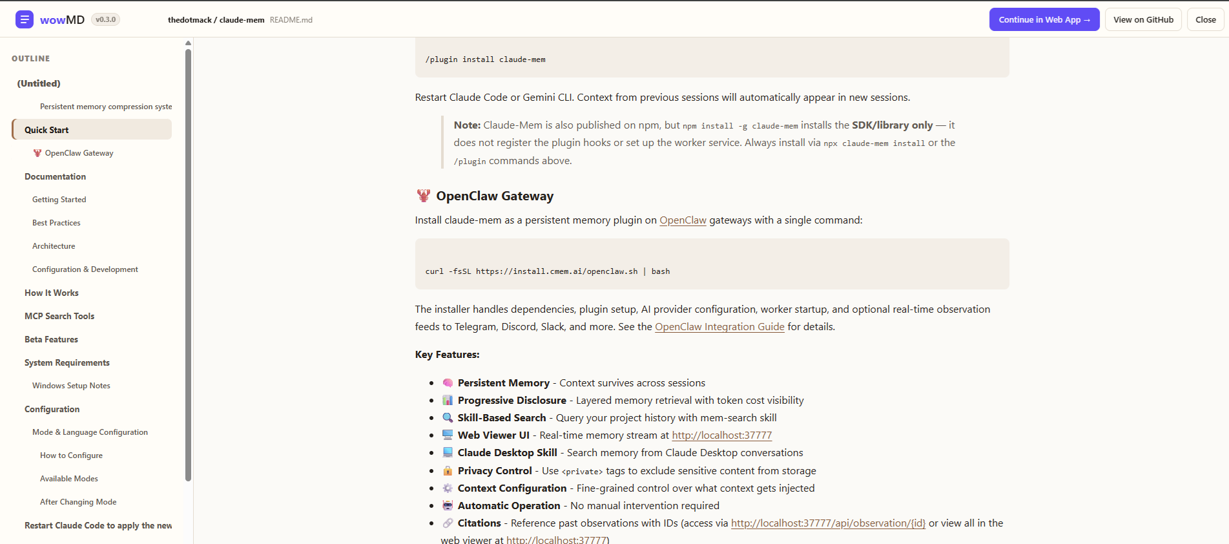The height and width of the screenshot is (544, 1229).
Task: Open Restart Claude Code to apply outline entry
Action: coord(98,525)
